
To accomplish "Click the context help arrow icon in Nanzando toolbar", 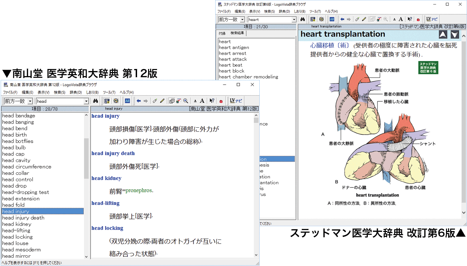I will [212, 101].
